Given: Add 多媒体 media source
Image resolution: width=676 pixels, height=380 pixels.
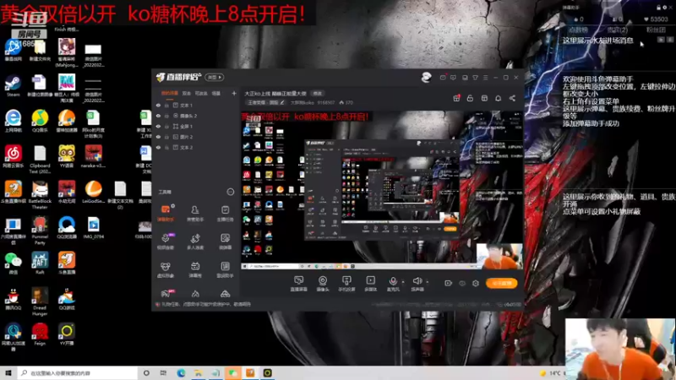Looking at the screenshot, I should click(370, 284).
